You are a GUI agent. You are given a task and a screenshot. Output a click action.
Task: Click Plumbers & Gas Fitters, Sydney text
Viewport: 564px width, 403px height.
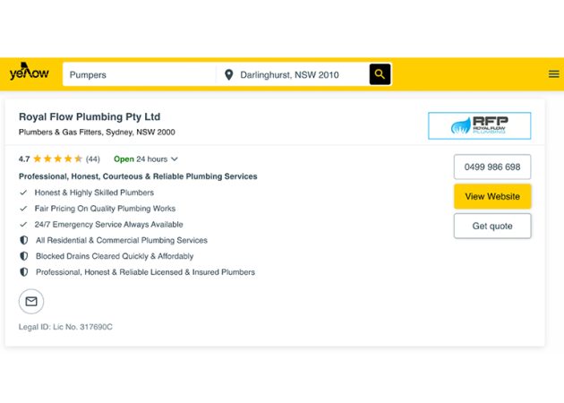tap(97, 132)
